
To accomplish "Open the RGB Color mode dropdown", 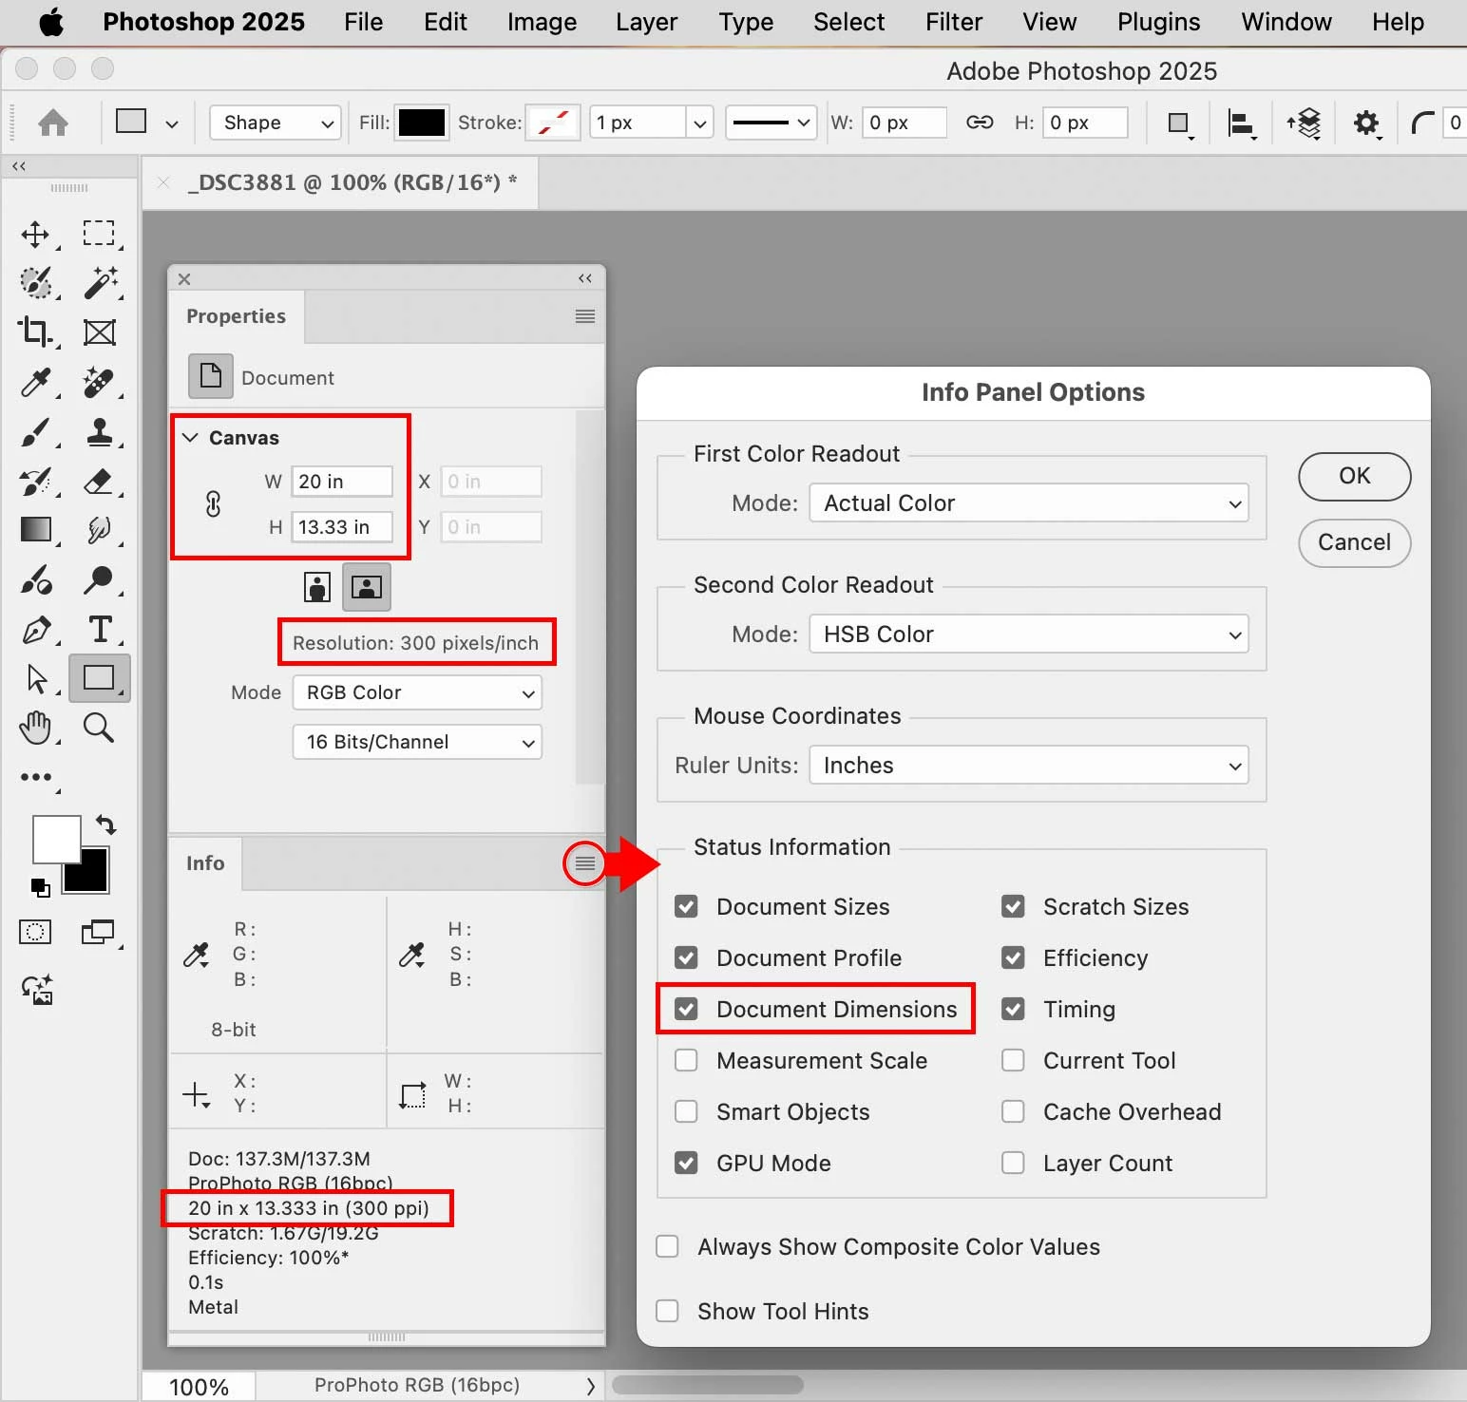I will tap(417, 692).
